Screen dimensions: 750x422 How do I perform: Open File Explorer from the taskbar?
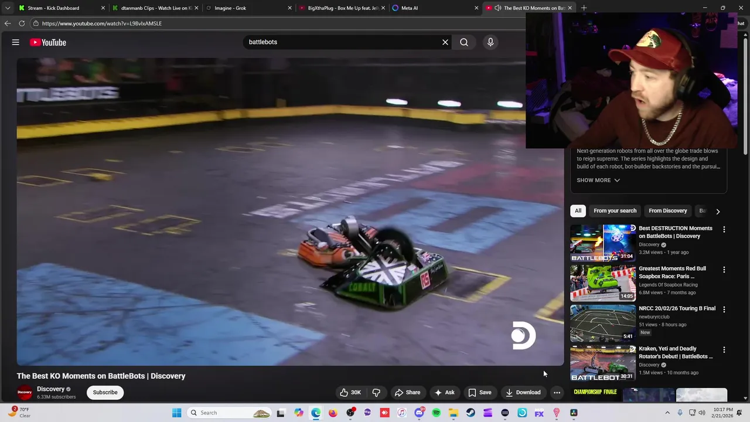454,413
